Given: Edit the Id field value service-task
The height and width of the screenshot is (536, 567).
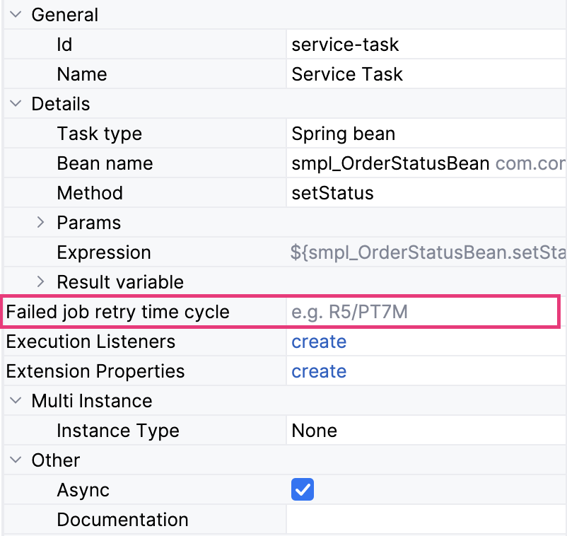Looking at the screenshot, I should (424, 45).
